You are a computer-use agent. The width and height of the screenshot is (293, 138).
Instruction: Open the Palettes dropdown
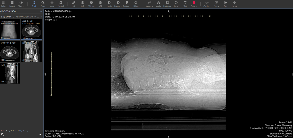pos(127,4)
